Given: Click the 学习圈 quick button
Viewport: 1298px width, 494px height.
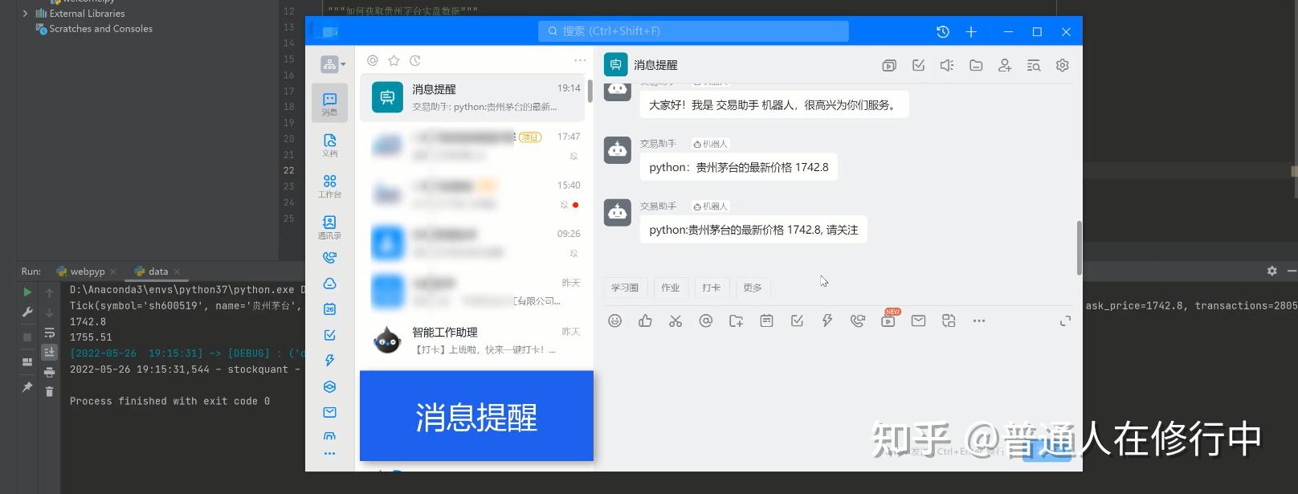Looking at the screenshot, I should coord(625,288).
